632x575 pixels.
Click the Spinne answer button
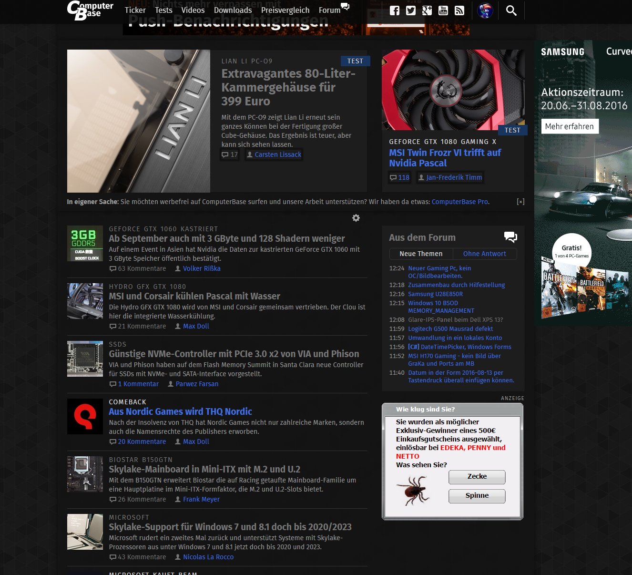[x=477, y=496]
